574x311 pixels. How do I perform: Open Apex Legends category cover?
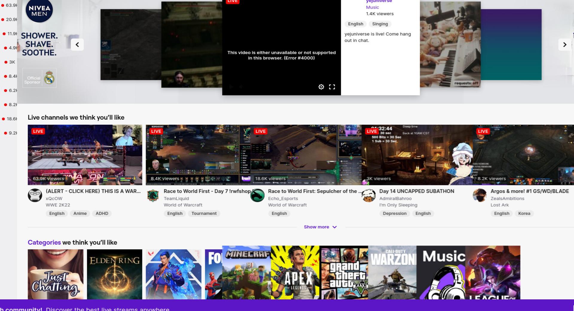[x=295, y=272]
